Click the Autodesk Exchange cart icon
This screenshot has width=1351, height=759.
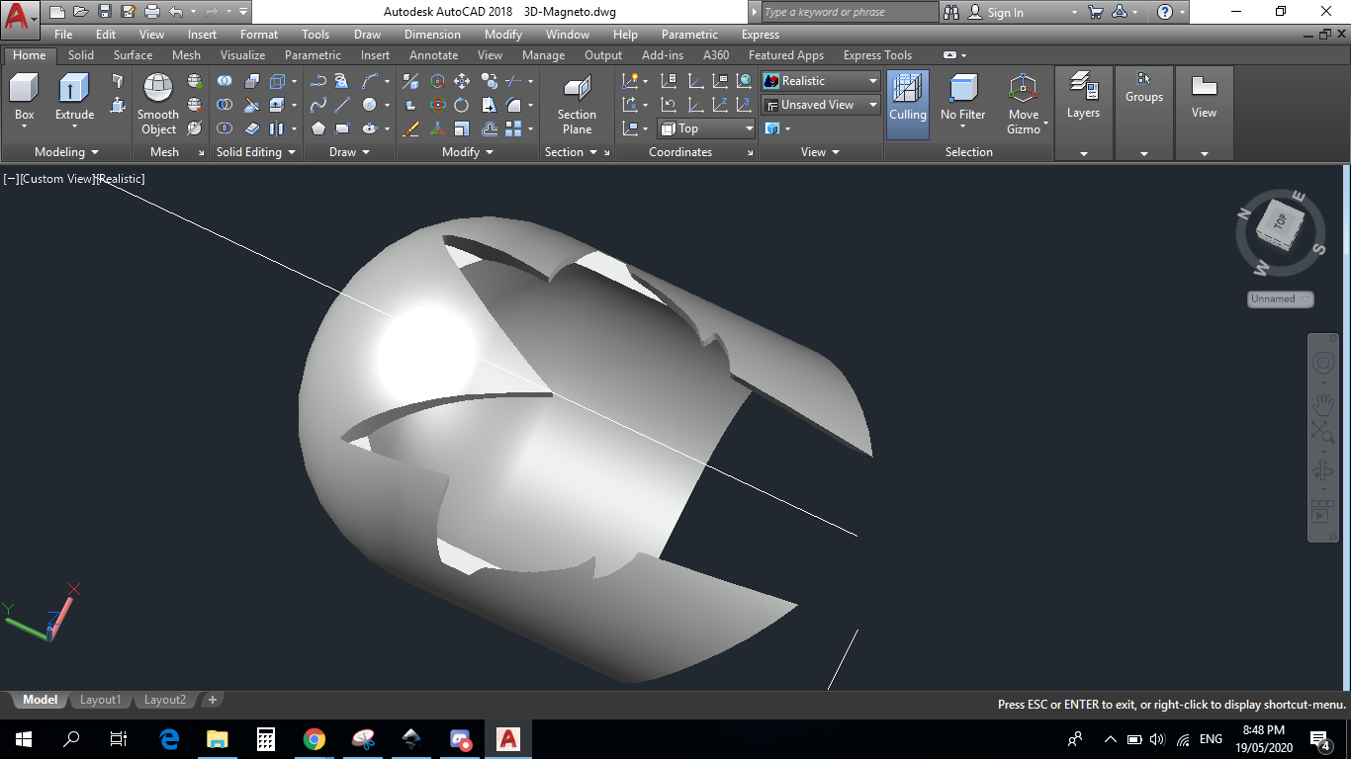(1096, 12)
